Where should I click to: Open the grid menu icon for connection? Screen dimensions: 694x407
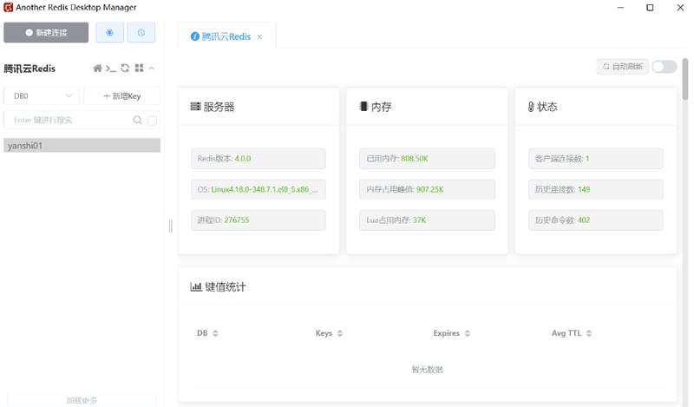click(x=139, y=69)
